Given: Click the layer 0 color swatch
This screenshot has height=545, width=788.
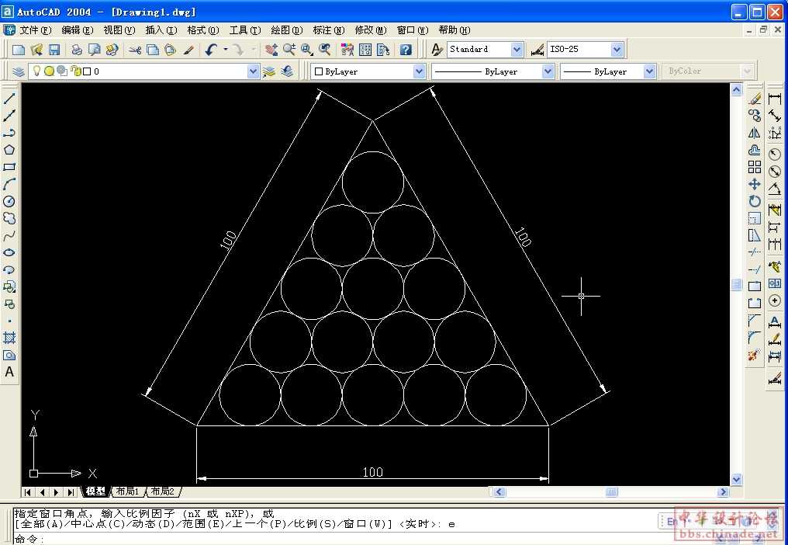Looking at the screenshot, I should (x=87, y=71).
